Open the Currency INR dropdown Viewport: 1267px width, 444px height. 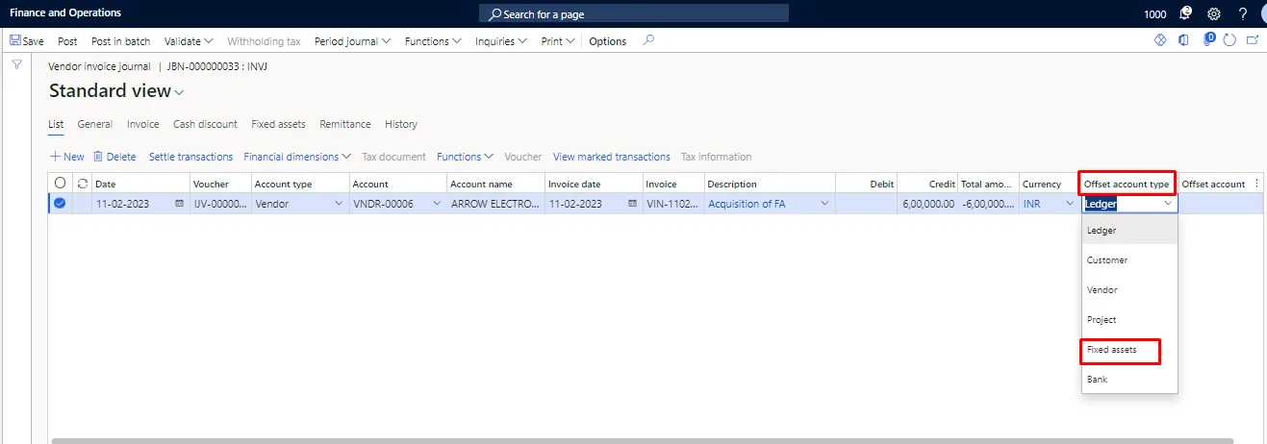pos(1070,204)
